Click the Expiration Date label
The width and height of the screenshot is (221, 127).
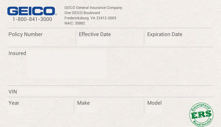pos(165,34)
